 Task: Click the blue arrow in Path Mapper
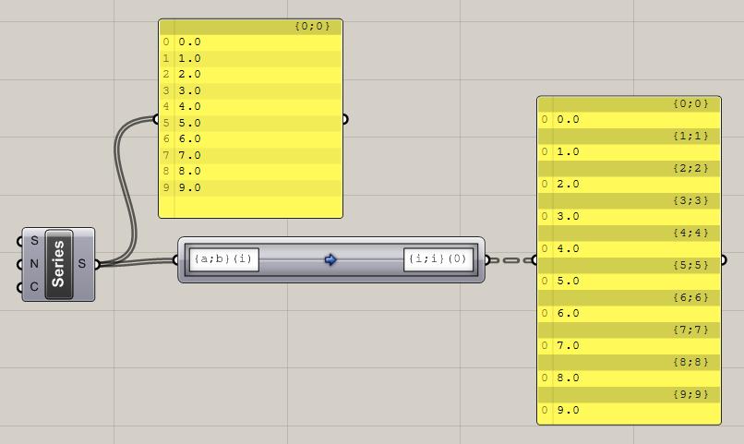[x=330, y=259]
